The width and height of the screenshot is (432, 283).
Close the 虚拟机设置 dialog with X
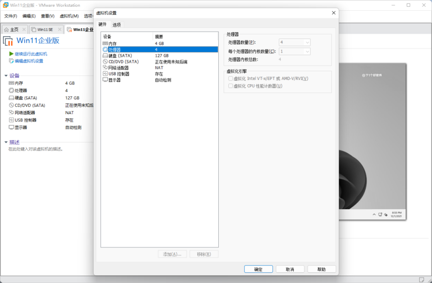pos(334,13)
